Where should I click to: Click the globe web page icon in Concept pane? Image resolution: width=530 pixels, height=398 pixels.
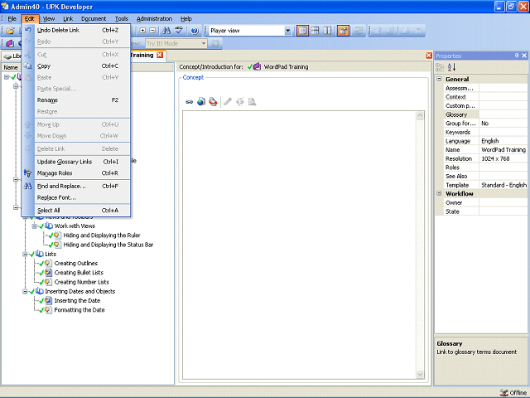(x=201, y=101)
